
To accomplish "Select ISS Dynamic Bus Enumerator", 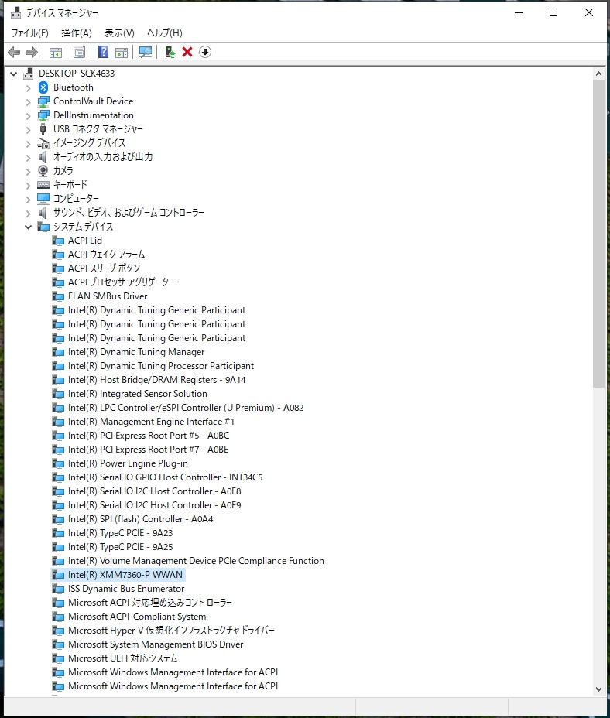I will [126, 589].
